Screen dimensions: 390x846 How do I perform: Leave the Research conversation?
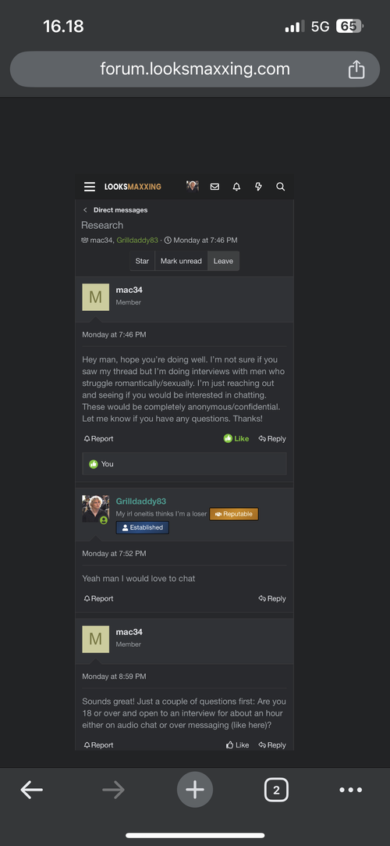[x=223, y=261]
